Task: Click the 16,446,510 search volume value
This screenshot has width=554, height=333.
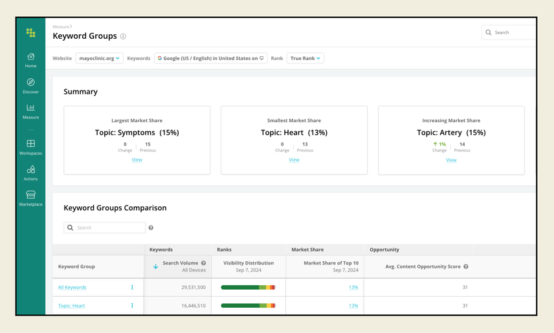Action: (194, 305)
